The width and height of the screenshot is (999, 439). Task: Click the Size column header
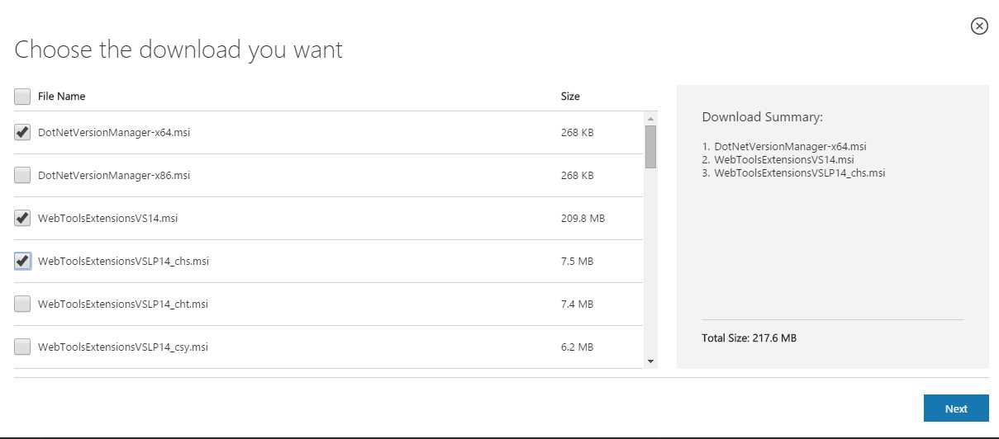click(x=570, y=97)
